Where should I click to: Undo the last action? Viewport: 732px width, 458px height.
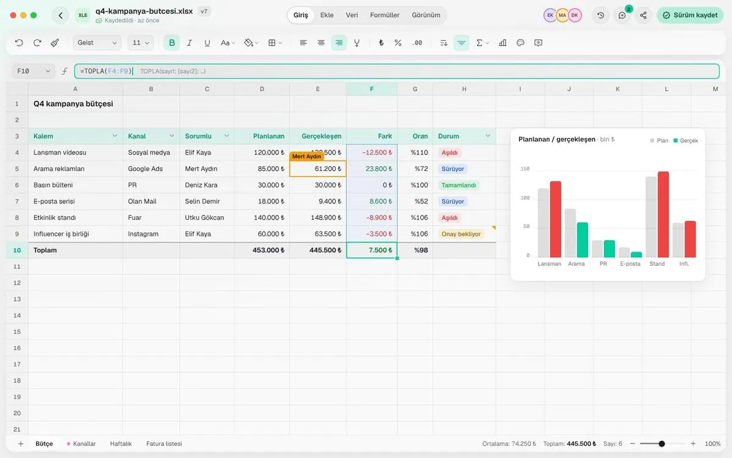click(19, 43)
